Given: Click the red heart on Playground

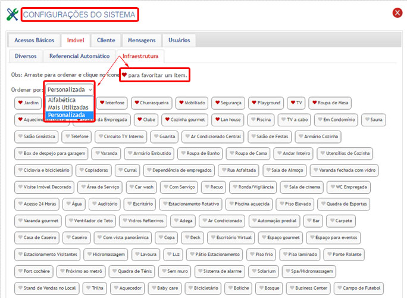Looking at the screenshot, I should (253, 103).
